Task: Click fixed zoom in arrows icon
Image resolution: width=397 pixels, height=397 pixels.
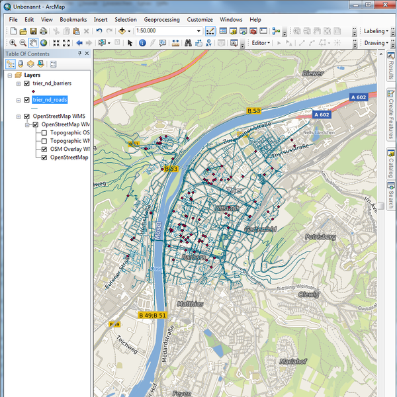Action: pyautogui.click(x=56, y=43)
